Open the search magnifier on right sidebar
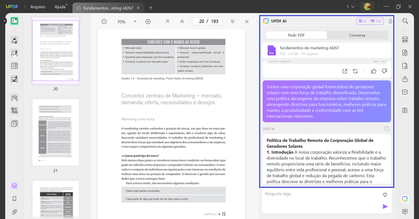Image resolution: width=419 pixels, height=219 pixels. click(x=405, y=21)
